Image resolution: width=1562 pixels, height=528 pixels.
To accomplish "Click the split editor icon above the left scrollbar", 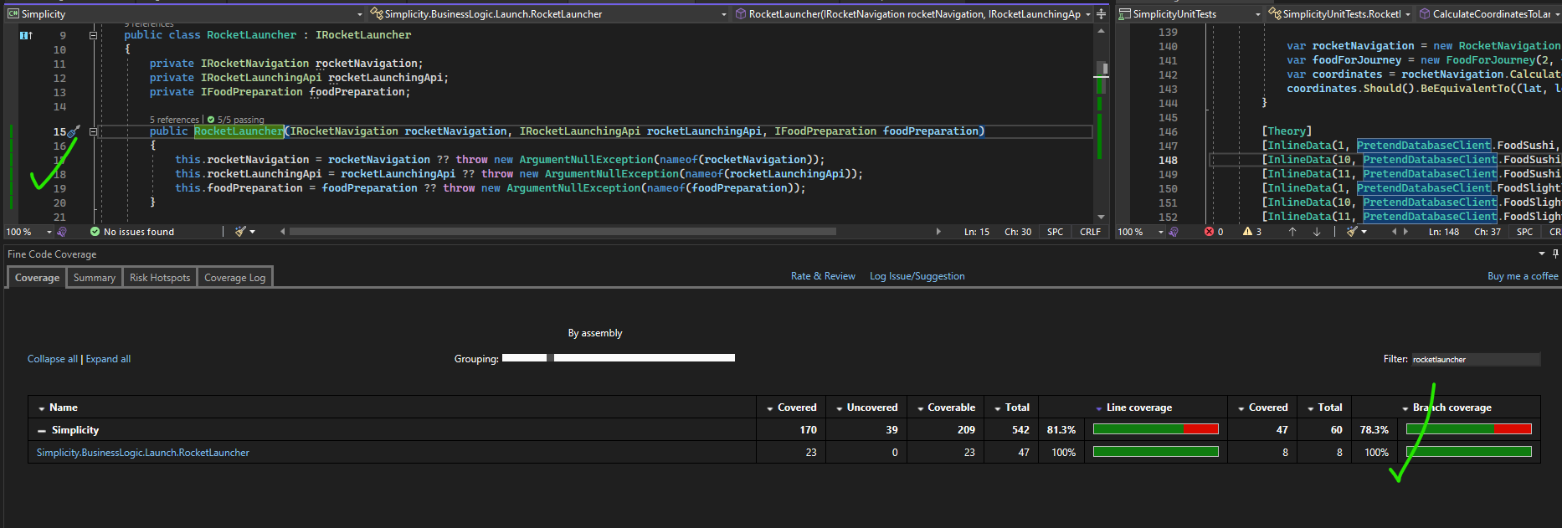I will click(x=1101, y=14).
